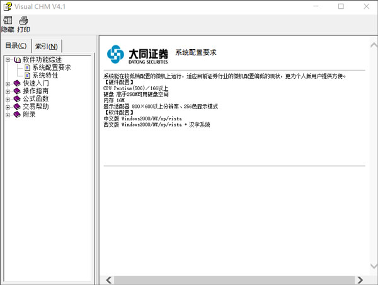Click the page icon beside 系统特性
The height and width of the screenshot is (285, 378).
(x=28, y=75)
